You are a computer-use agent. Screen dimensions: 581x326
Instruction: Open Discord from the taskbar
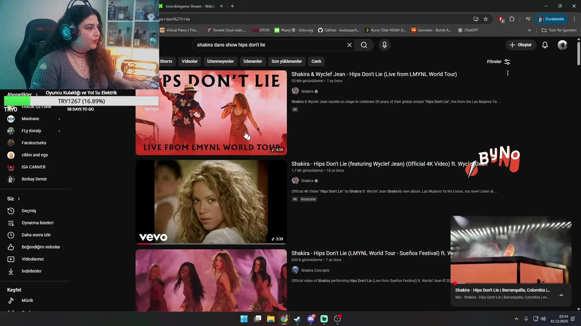pyautogui.click(x=311, y=319)
